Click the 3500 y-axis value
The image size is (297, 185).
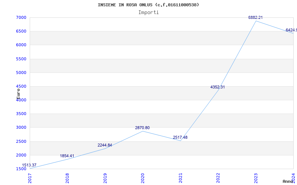21,114
